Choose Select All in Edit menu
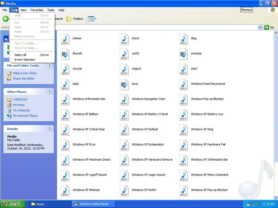Screen dimensions: 278x208 point(32,55)
